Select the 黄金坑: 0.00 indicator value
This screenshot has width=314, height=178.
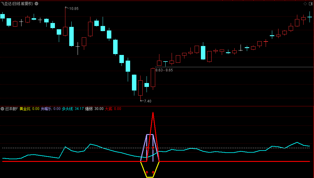click(30, 109)
